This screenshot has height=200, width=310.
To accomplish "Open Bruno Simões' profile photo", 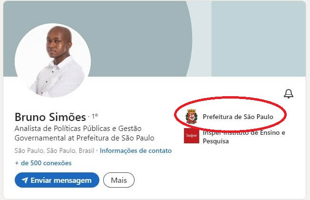I will [x=53, y=60].
